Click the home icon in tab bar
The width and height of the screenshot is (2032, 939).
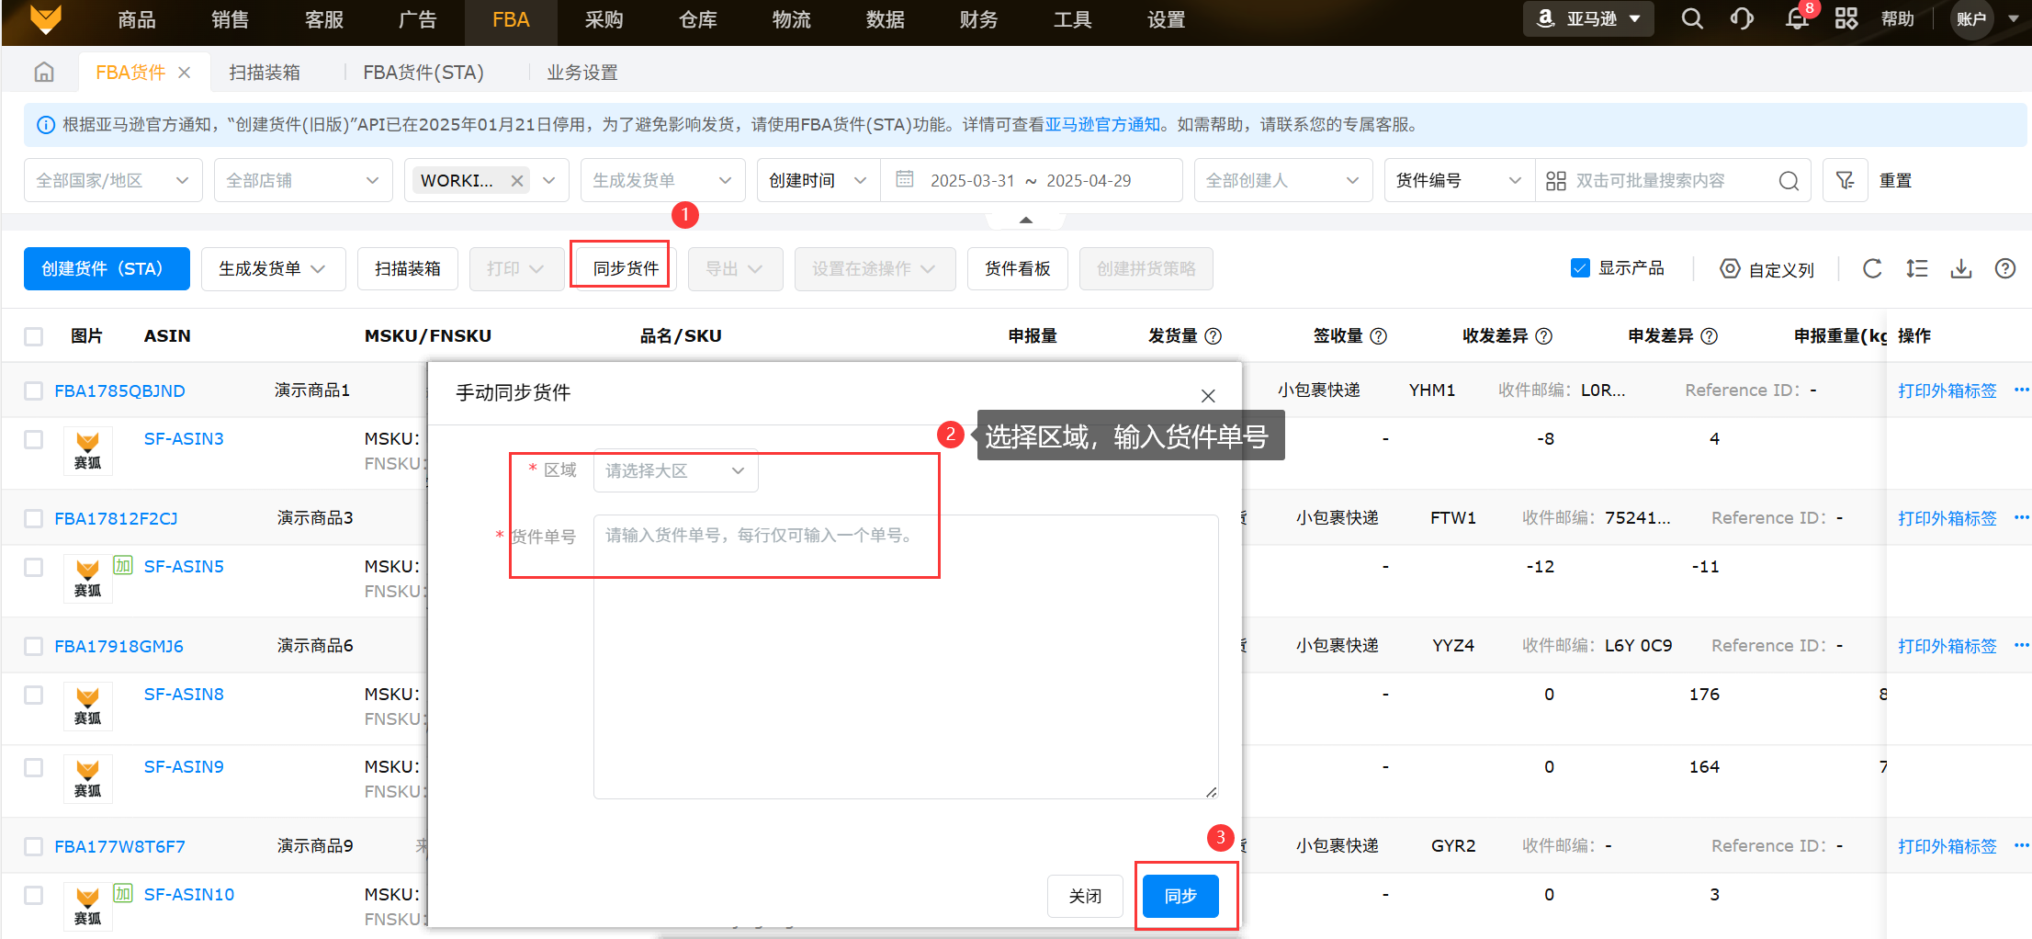pos(44,73)
